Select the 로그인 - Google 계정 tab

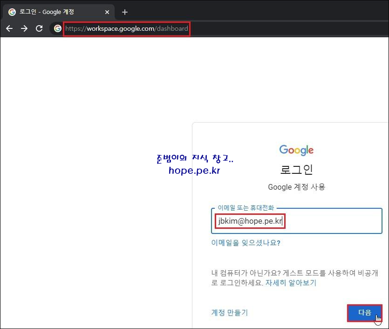click(59, 12)
